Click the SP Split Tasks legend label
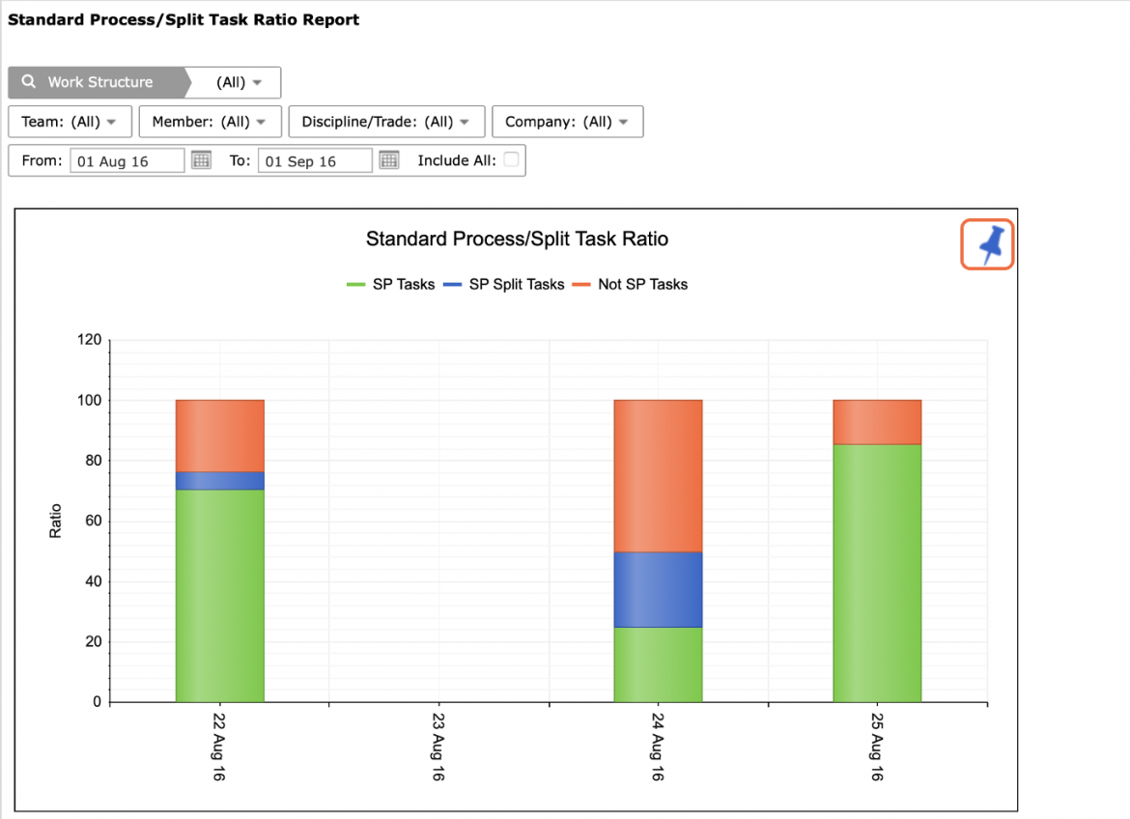The width and height of the screenshot is (1130, 819). pos(517,285)
